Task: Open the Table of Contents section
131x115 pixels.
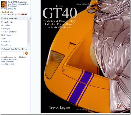Action: click(9, 32)
